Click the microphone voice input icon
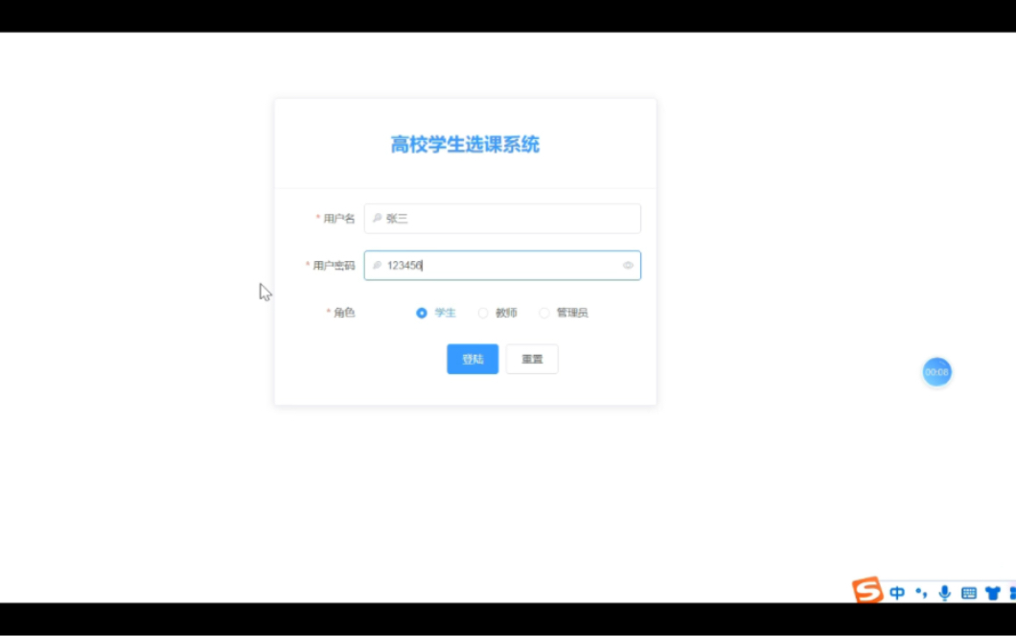 pos(945,592)
